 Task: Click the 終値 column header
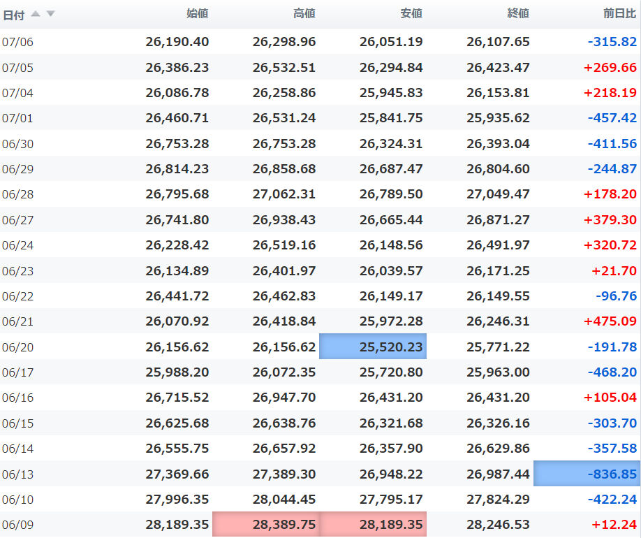518,13
